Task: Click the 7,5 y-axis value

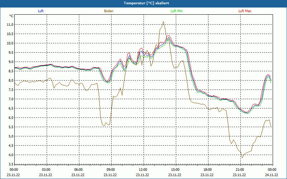Action: point(11,90)
